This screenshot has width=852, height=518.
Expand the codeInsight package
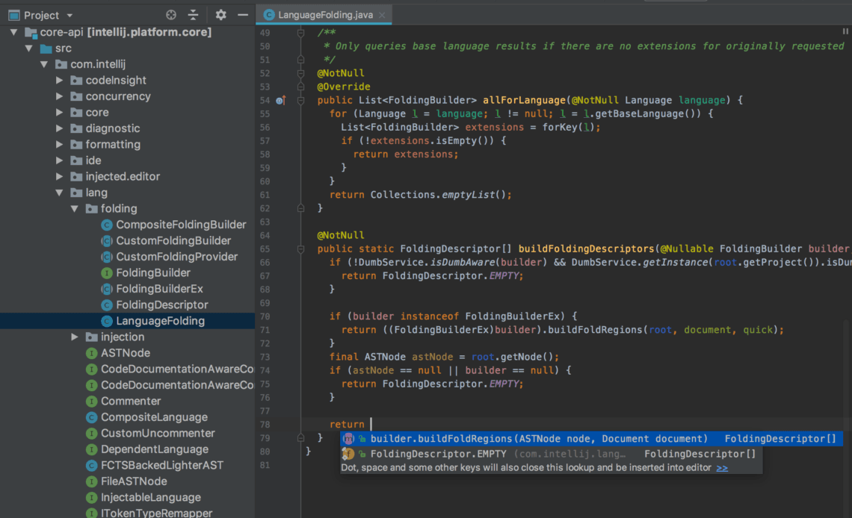coord(59,81)
